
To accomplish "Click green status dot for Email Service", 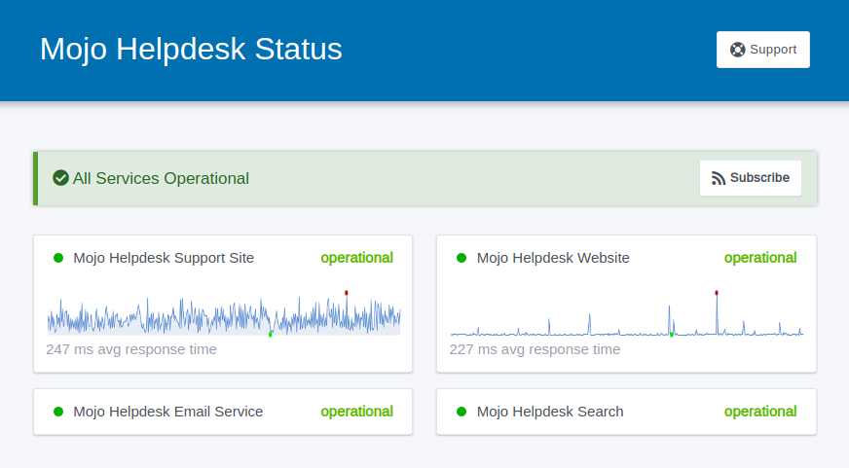I will [x=58, y=412].
